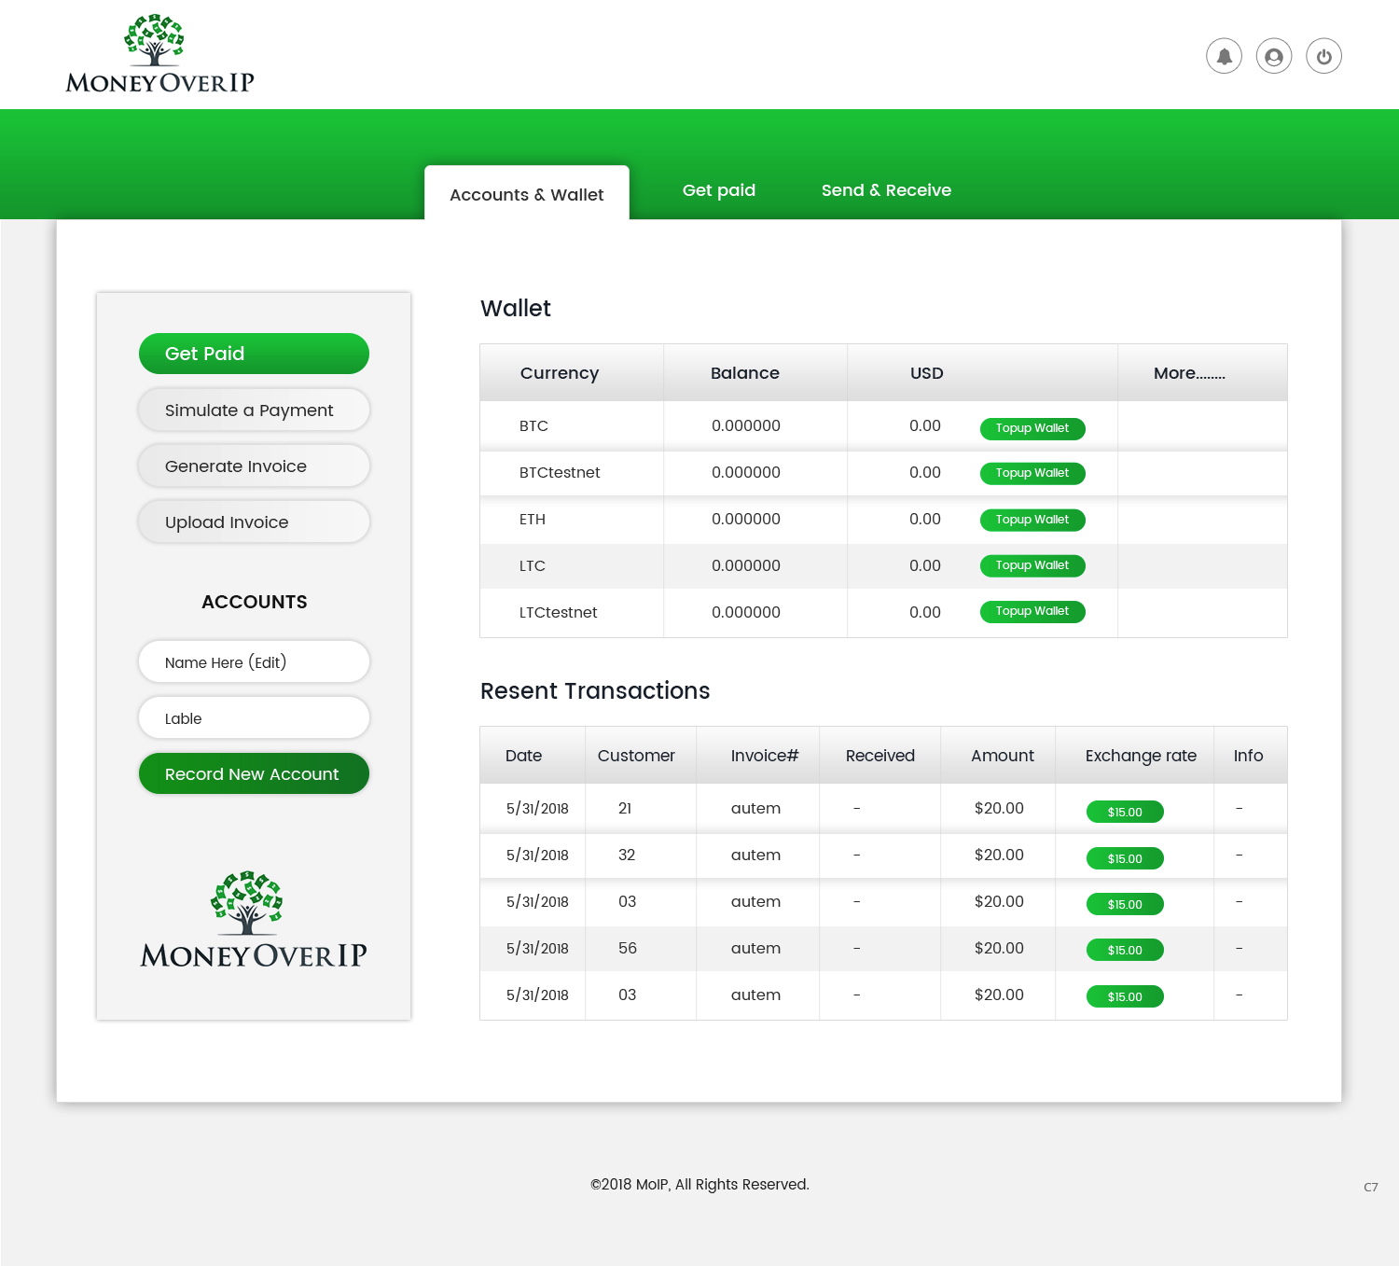Open Upload Invoice
This screenshot has height=1266, width=1399.
click(253, 522)
